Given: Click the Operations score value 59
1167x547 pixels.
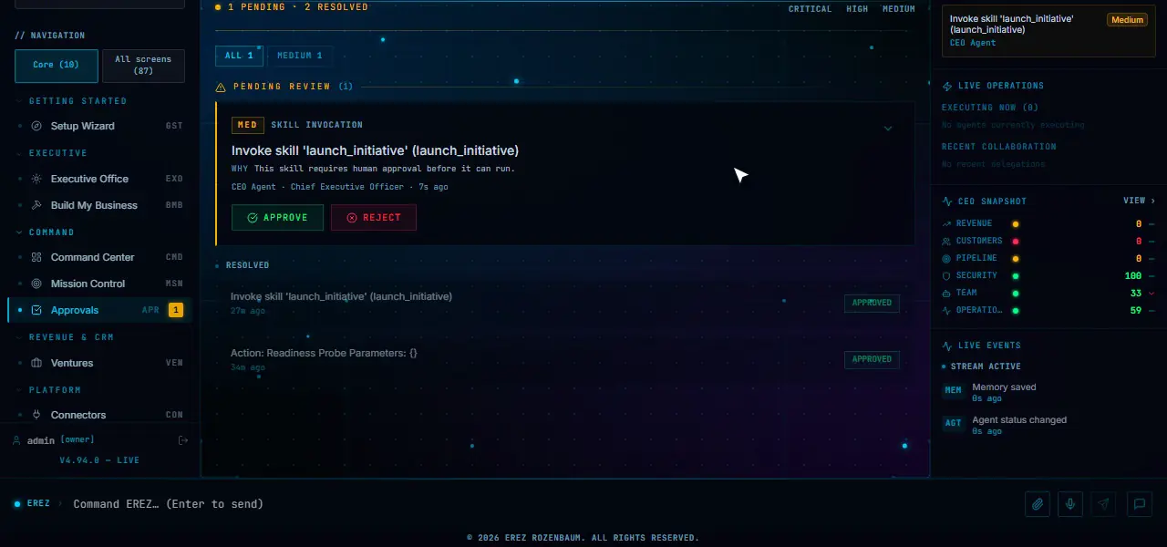Looking at the screenshot, I should (x=1136, y=310).
